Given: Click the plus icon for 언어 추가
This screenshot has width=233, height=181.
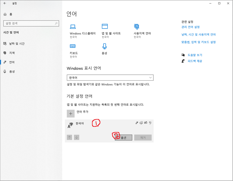Looking at the screenshot, I should [71, 114].
